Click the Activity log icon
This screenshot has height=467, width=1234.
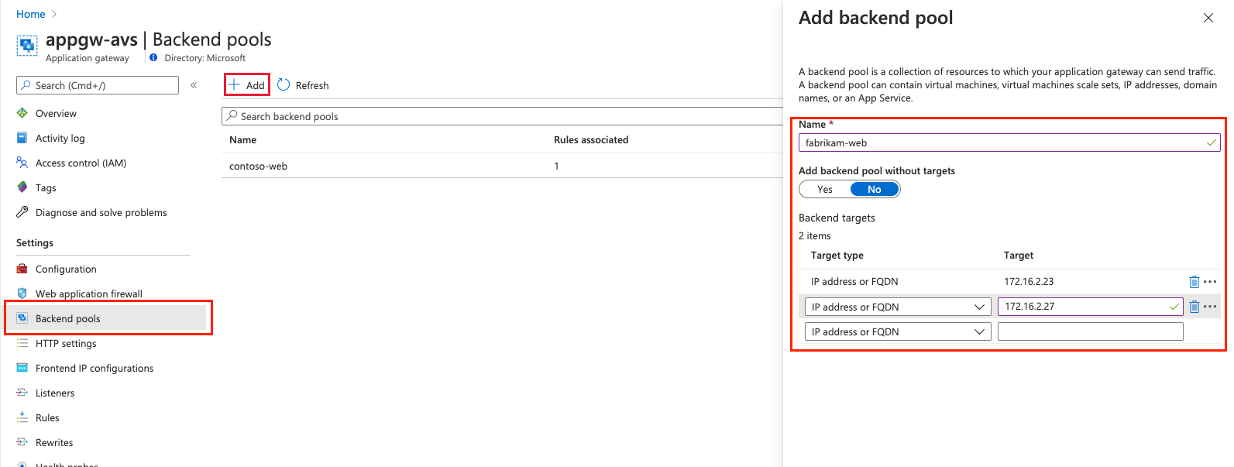click(22, 138)
